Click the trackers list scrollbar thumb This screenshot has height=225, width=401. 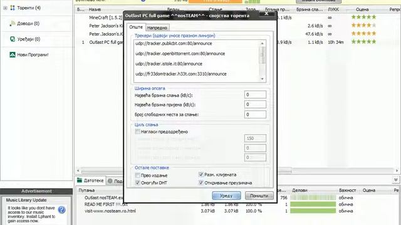coord(262,55)
